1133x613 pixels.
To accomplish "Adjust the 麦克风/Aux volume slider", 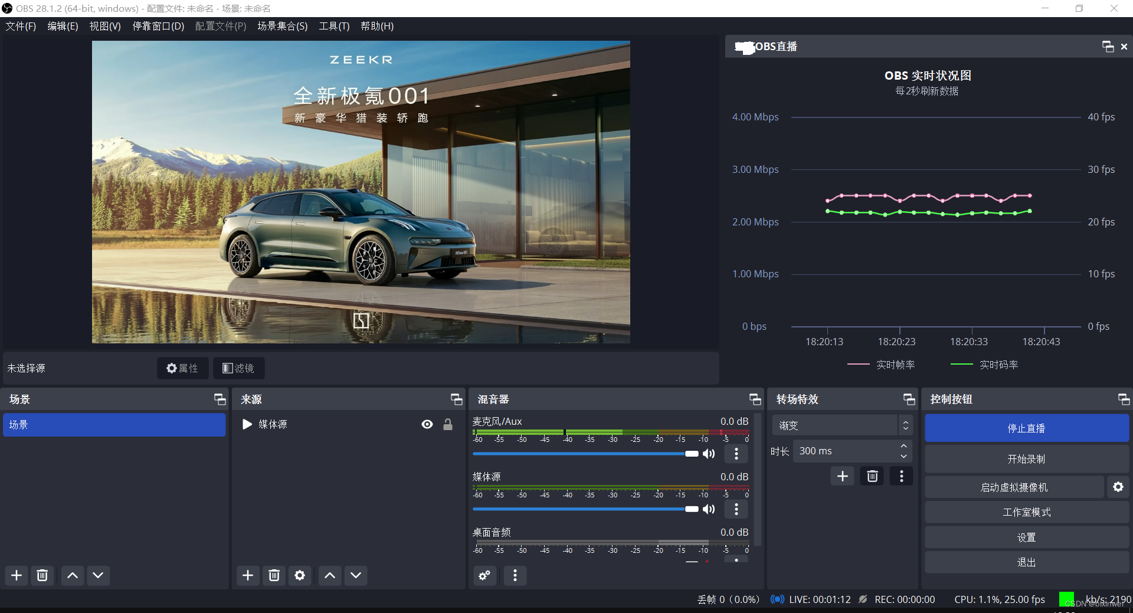I will [x=585, y=454].
